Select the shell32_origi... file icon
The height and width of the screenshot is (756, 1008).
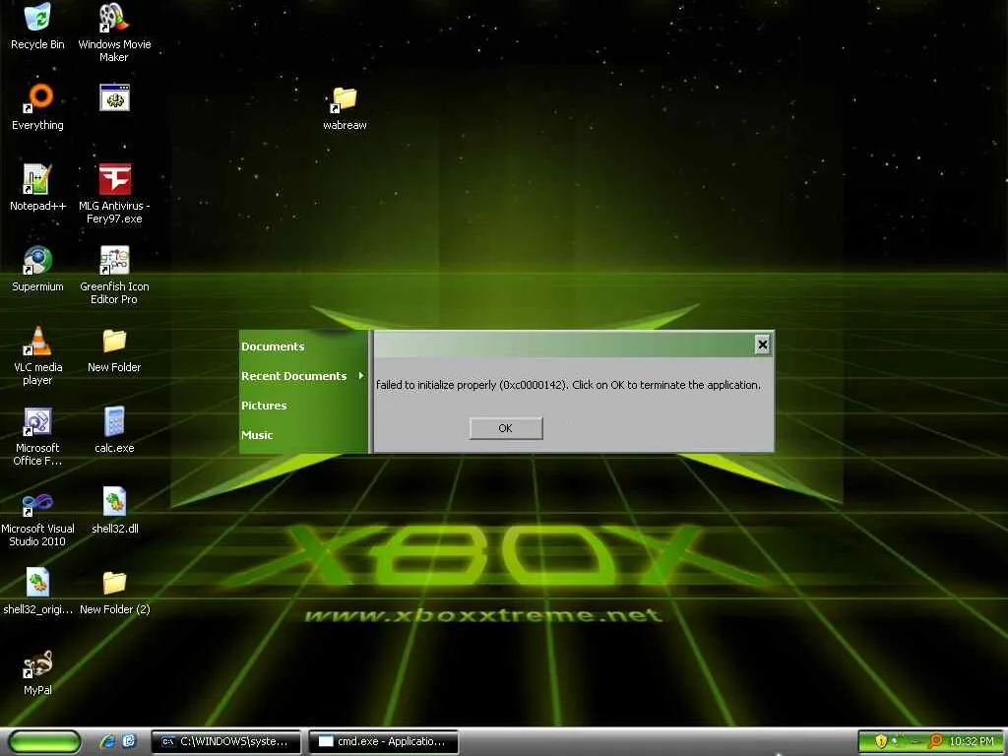coord(37,592)
